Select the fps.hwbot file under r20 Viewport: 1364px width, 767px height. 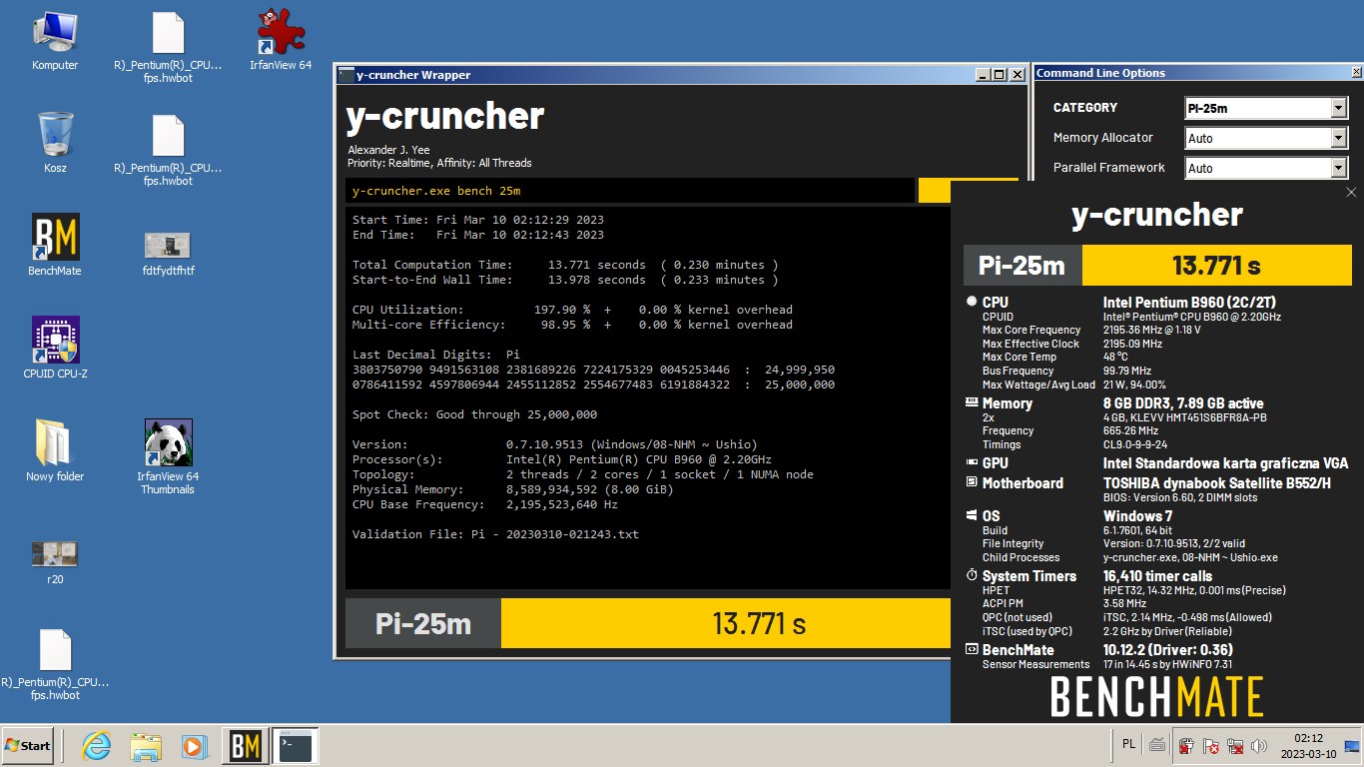55,664
